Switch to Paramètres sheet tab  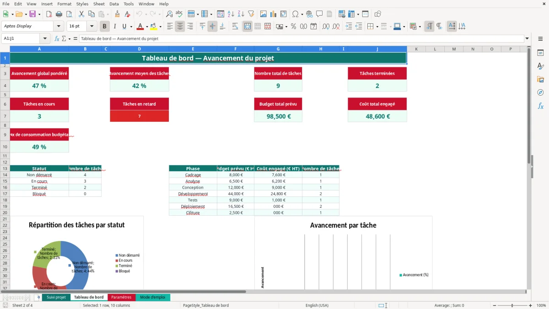(121, 297)
